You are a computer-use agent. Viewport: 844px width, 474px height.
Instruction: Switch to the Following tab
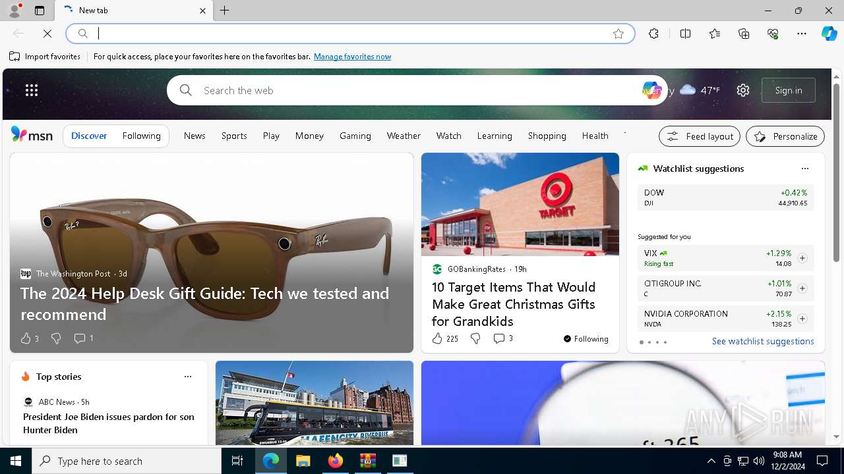click(x=141, y=136)
